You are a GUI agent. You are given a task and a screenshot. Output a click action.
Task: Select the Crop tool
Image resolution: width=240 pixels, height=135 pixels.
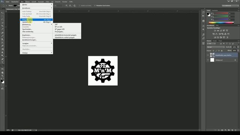[x=2, y=26]
